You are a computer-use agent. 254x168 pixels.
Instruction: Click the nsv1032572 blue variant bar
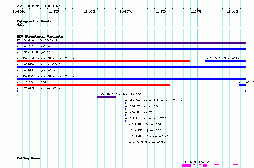131,49
